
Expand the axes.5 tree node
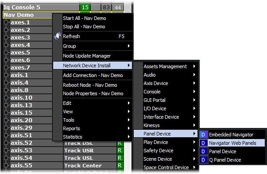coord(6,52)
